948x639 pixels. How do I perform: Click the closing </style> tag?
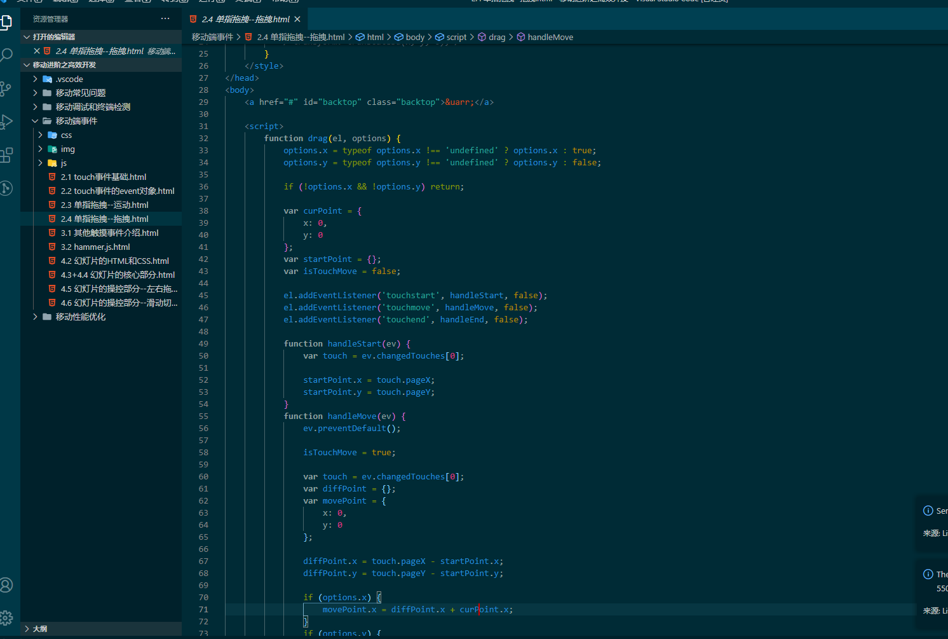(x=264, y=66)
